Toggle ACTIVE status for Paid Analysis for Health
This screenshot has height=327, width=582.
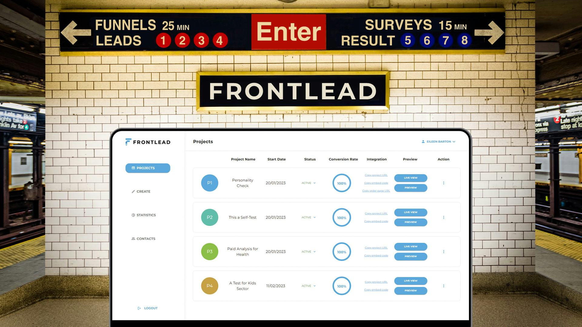tap(309, 251)
